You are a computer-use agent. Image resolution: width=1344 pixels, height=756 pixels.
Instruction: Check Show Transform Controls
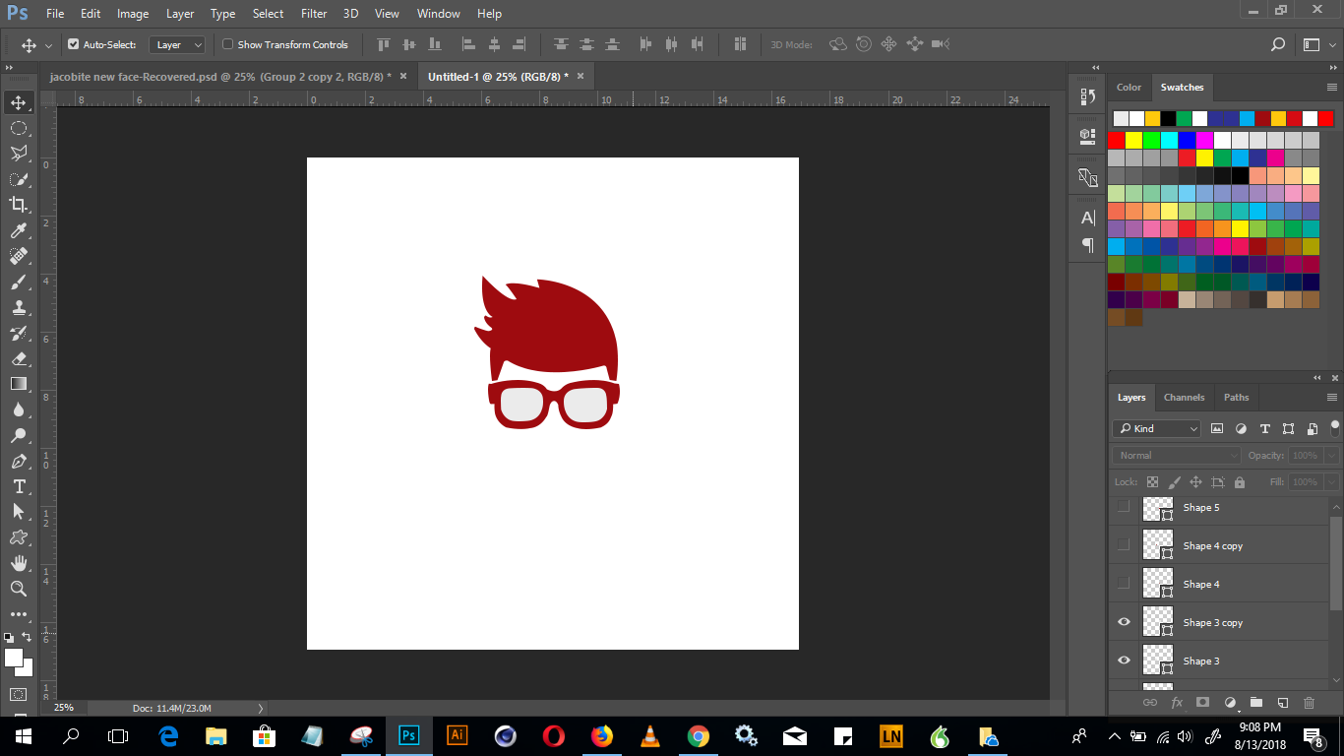tap(228, 44)
